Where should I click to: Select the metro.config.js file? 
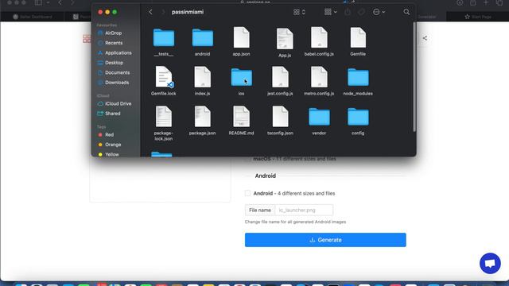pyautogui.click(x=319, y=78)
